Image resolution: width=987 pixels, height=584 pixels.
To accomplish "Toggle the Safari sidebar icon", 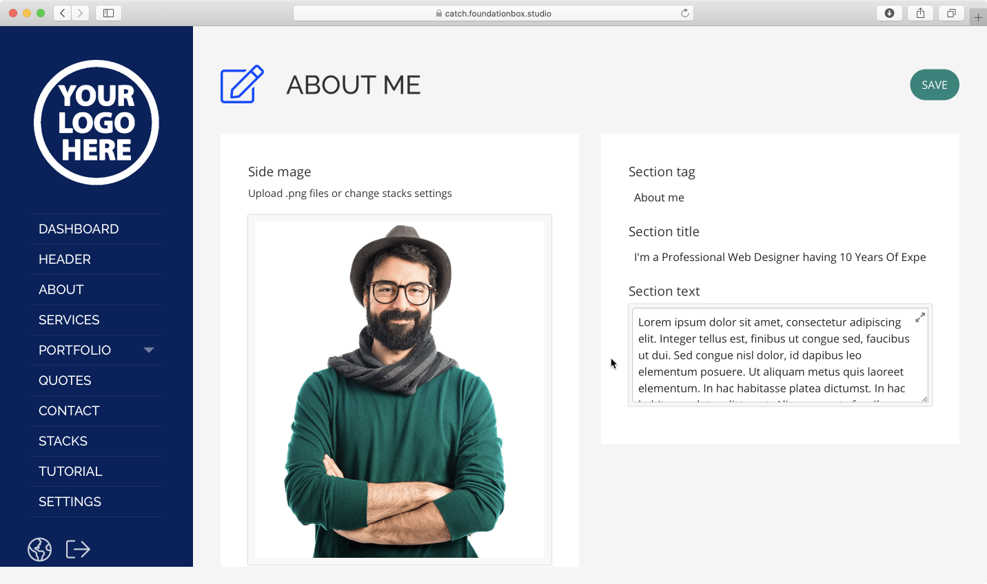I will coord(109,13).
